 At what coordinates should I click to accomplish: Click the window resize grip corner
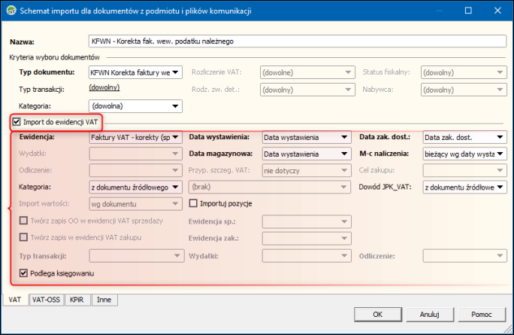pos(508,328)
